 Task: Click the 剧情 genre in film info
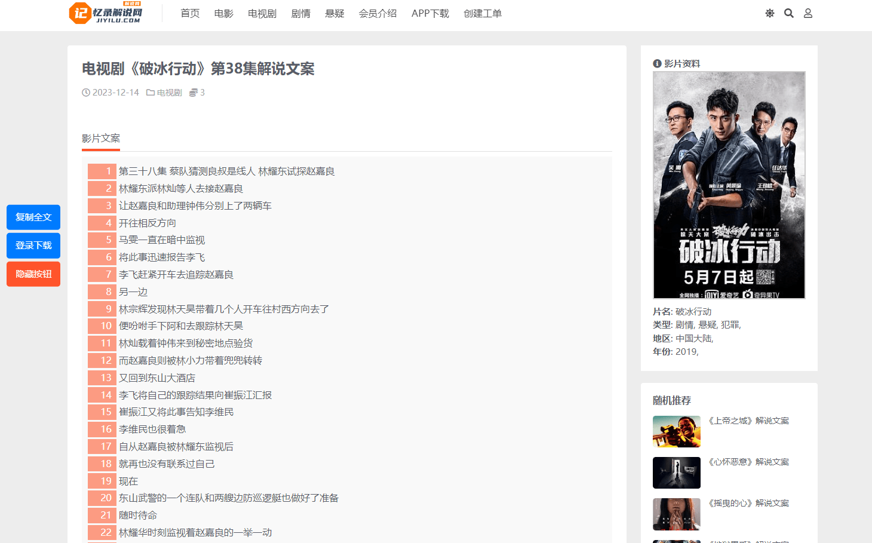coord(685,325)
